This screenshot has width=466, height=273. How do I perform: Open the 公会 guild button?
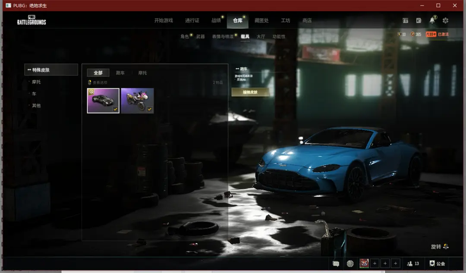point(437,264)
